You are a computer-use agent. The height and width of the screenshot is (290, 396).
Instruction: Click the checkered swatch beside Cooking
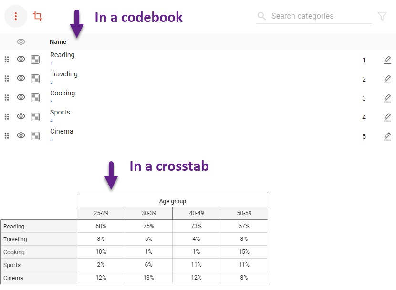click(35, 97)
